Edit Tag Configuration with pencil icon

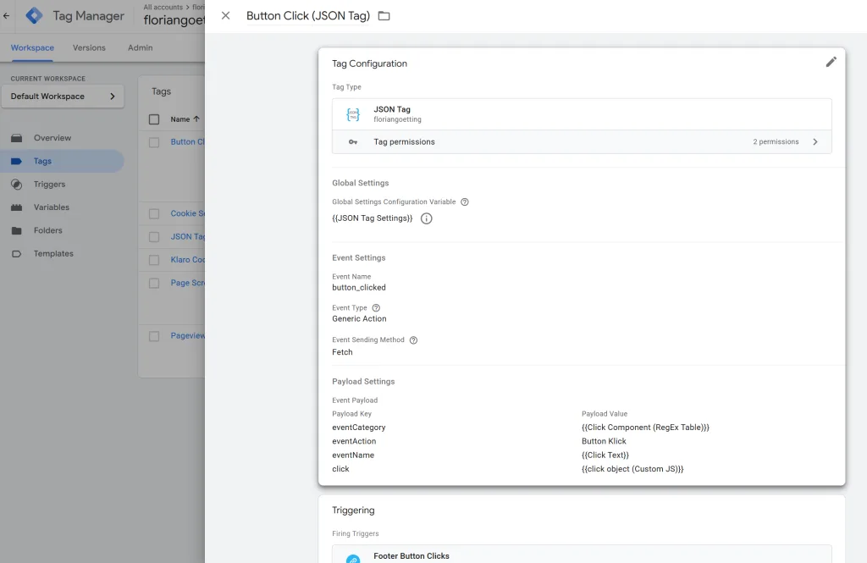[831, 62]
